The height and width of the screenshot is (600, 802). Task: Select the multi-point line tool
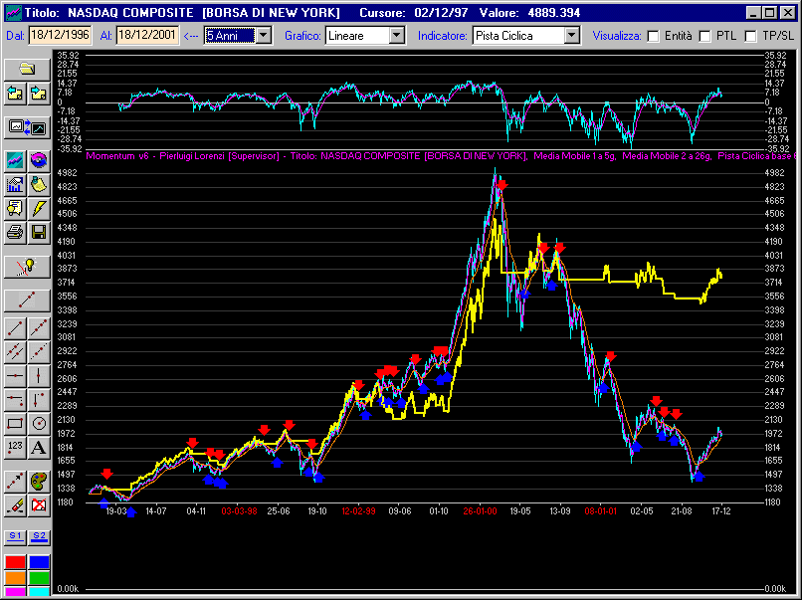click(39, 328)
